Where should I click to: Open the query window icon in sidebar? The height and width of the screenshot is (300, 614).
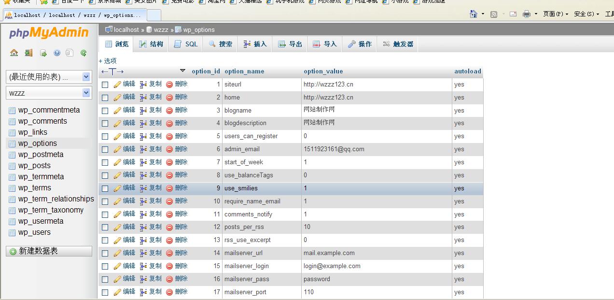click(43, 53)
